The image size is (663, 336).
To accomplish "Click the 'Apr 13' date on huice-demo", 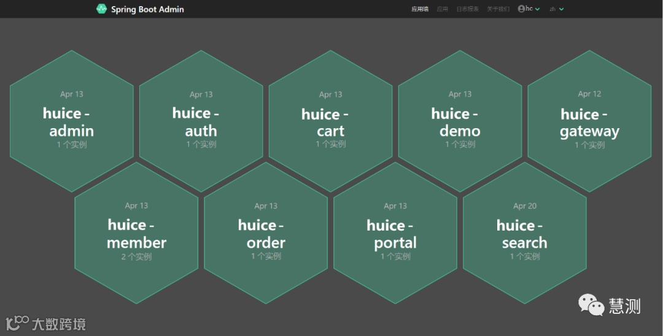I will pyautogui.click(x=460, y=94).
